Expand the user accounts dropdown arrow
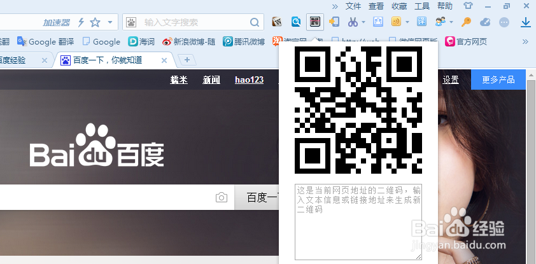Screen dimensions: 536x264 click(451, 22)
